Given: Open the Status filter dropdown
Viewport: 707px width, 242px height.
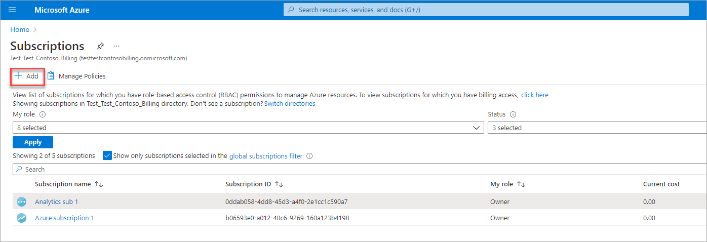Looking at the screenshot, I should click(x=597, y=128).
